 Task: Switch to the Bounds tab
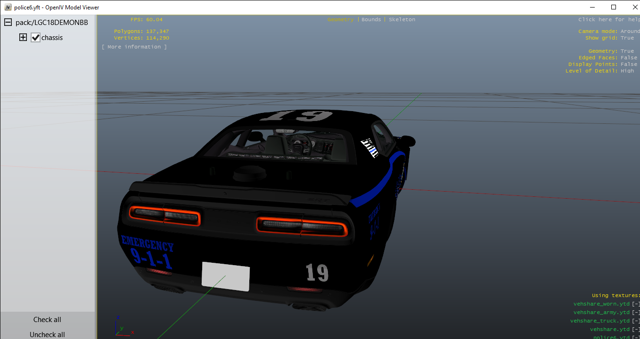tap(371, 20)
